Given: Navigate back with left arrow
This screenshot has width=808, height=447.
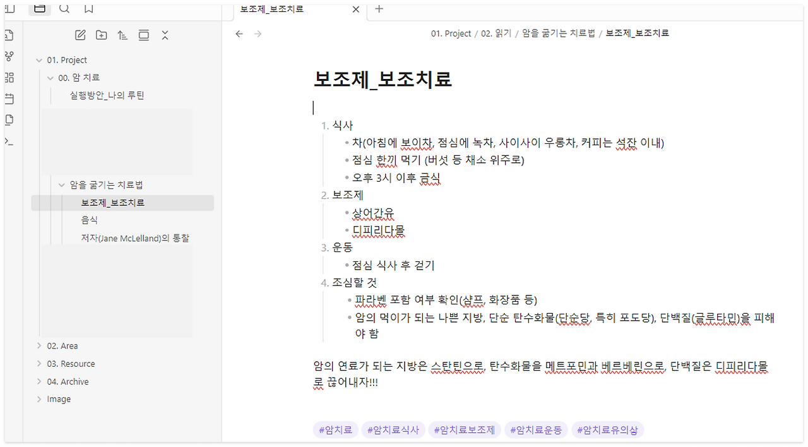Looking at the screenshot, I should coord(239,33).
